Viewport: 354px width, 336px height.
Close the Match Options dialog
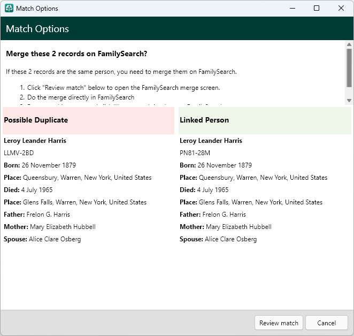(x=341, y=9)
